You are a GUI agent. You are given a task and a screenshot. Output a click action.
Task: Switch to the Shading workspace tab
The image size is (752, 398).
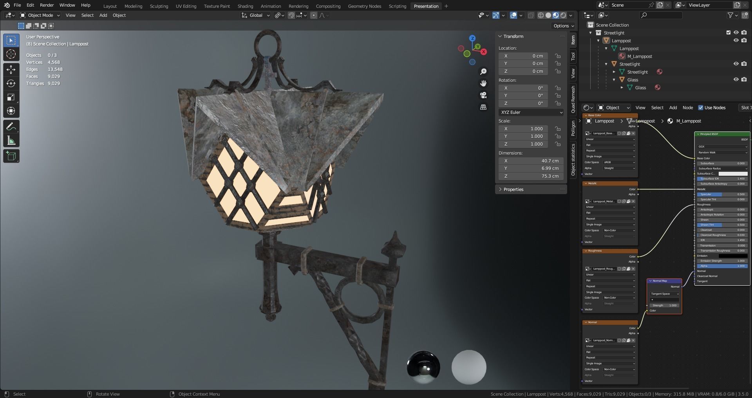[245, 6]
